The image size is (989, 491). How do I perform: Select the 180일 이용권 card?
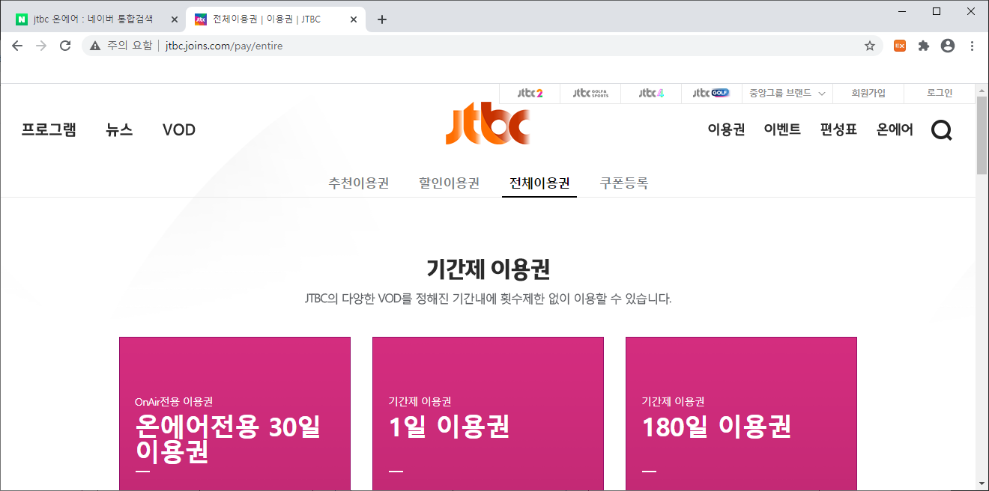741,414
